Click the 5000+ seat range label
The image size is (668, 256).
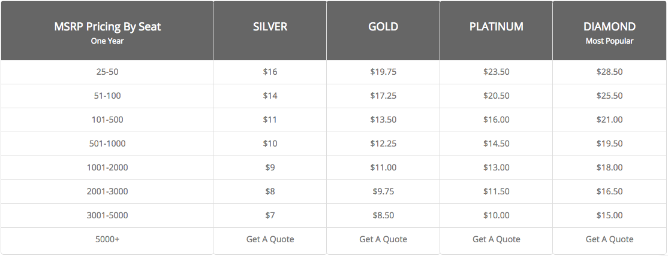[x=107, y=239]
